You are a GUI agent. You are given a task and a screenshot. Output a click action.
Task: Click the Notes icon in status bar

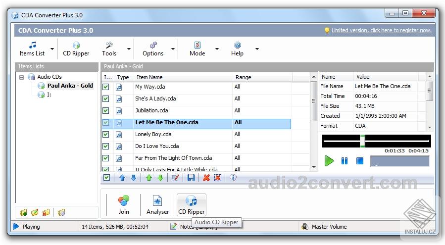pyautogui.click(x=173, y=226)
